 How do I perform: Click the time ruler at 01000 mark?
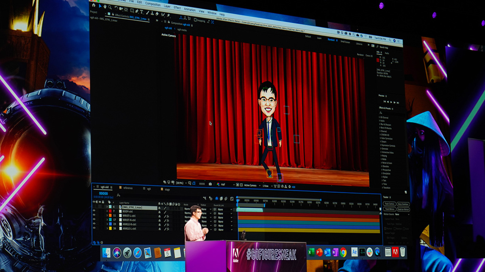point(274,201)
